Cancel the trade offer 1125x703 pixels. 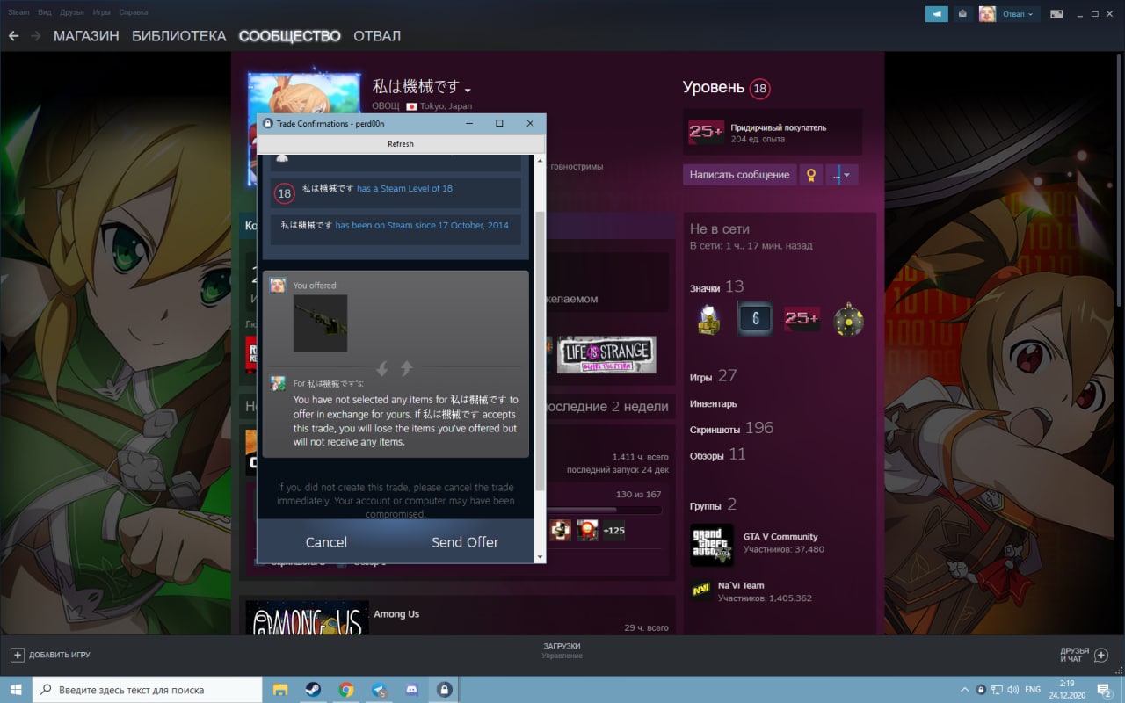[x=326, y=542]
